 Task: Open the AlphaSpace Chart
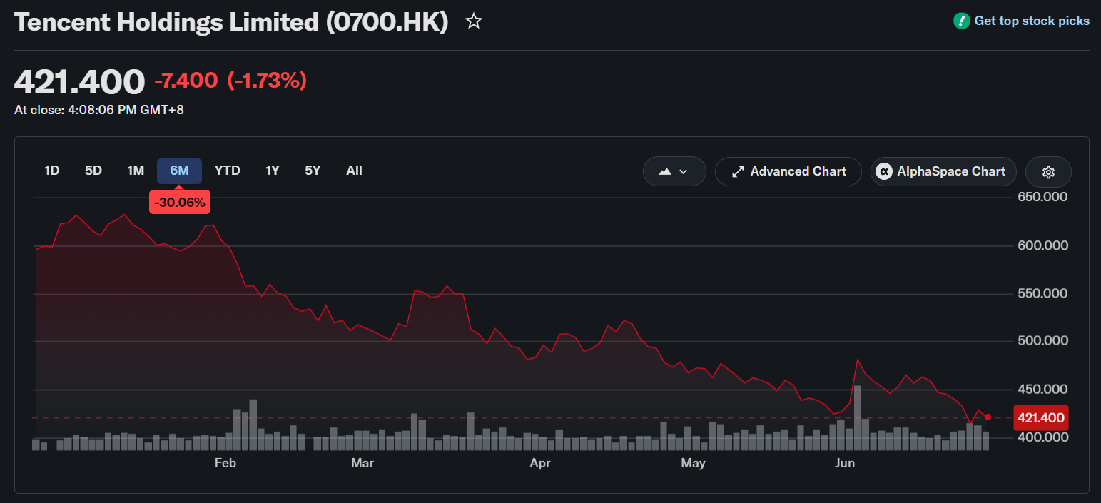click(943, 171)
